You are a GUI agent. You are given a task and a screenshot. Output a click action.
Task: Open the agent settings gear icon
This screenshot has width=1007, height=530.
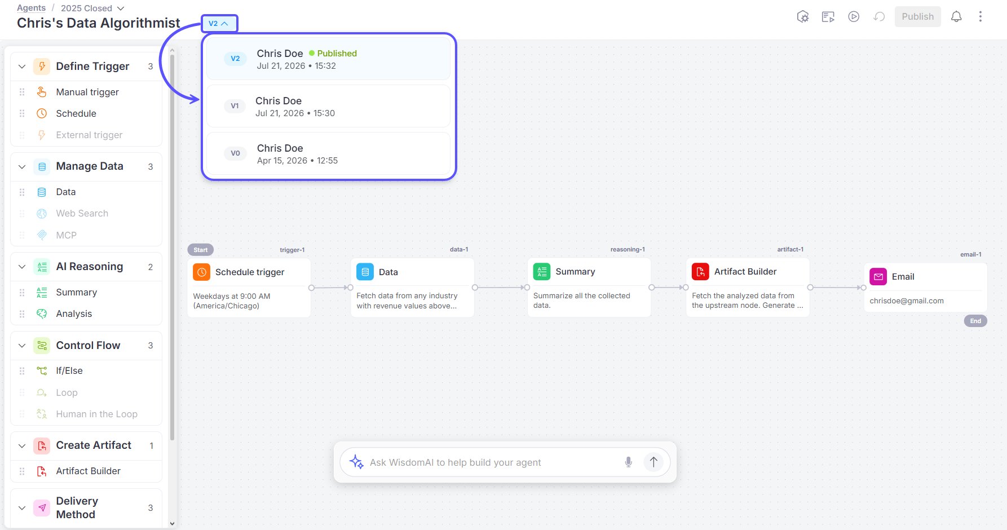pos(803,17)
